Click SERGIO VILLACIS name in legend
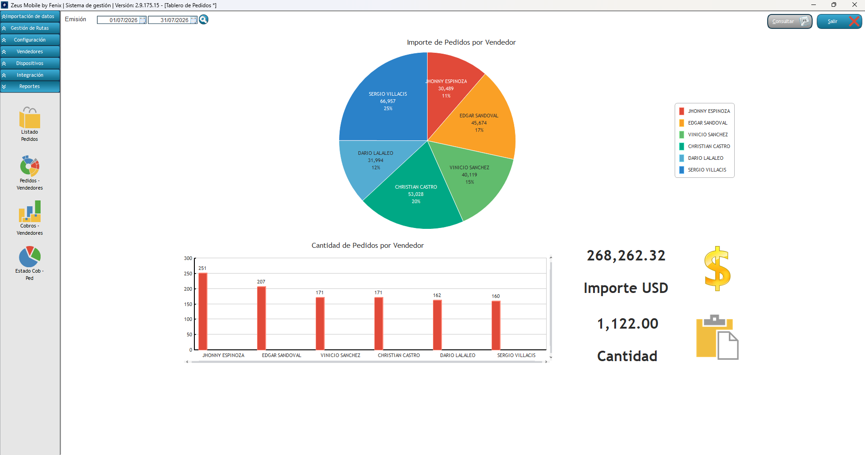 [707, 170]
